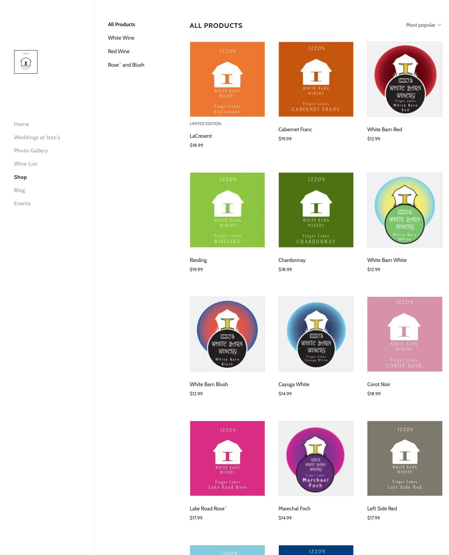Screen dimensions: 449x555
Task: Open the Wine List page
Action: [26, 164]
